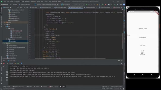
Task: Toggle the Resource Manager side tab
Action: 1,22
